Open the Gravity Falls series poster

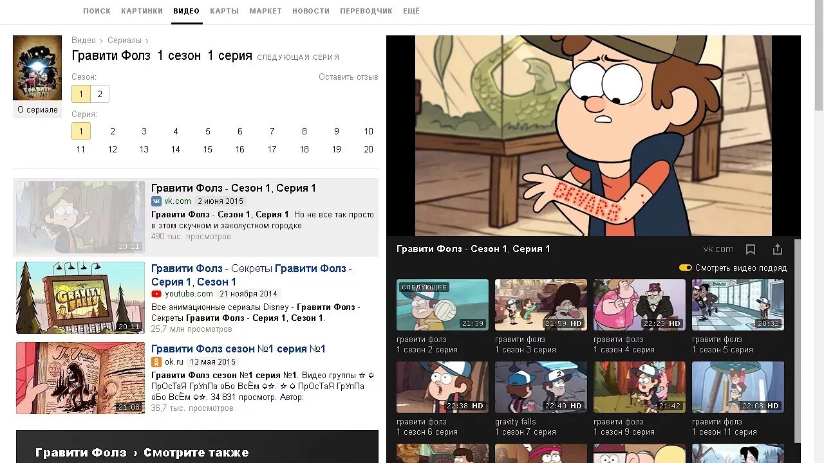pyautogui.click(x=37, y=68)
